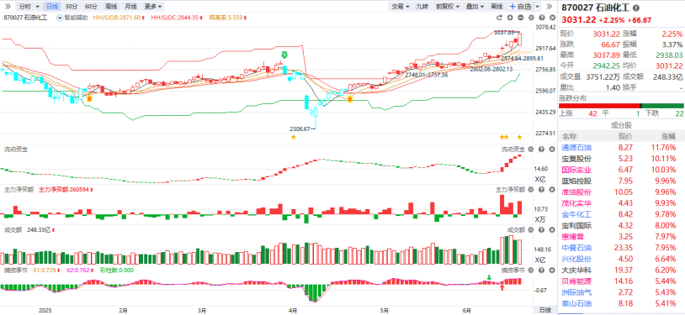685x315 pixels.
Task: Click red up-arrow signal in 捕捞季节 panel
Action: (x=502, y=287)
